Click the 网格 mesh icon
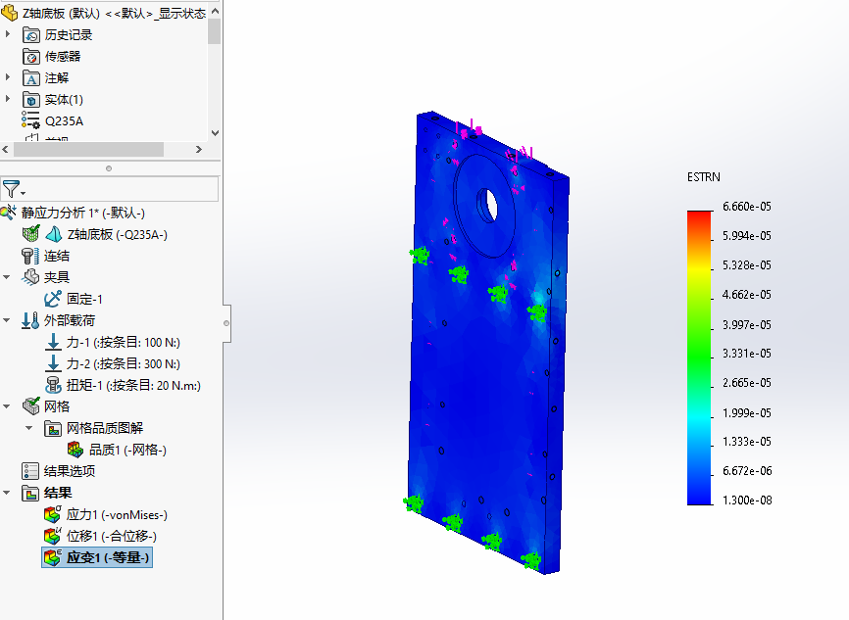 (x=31, y=405)
